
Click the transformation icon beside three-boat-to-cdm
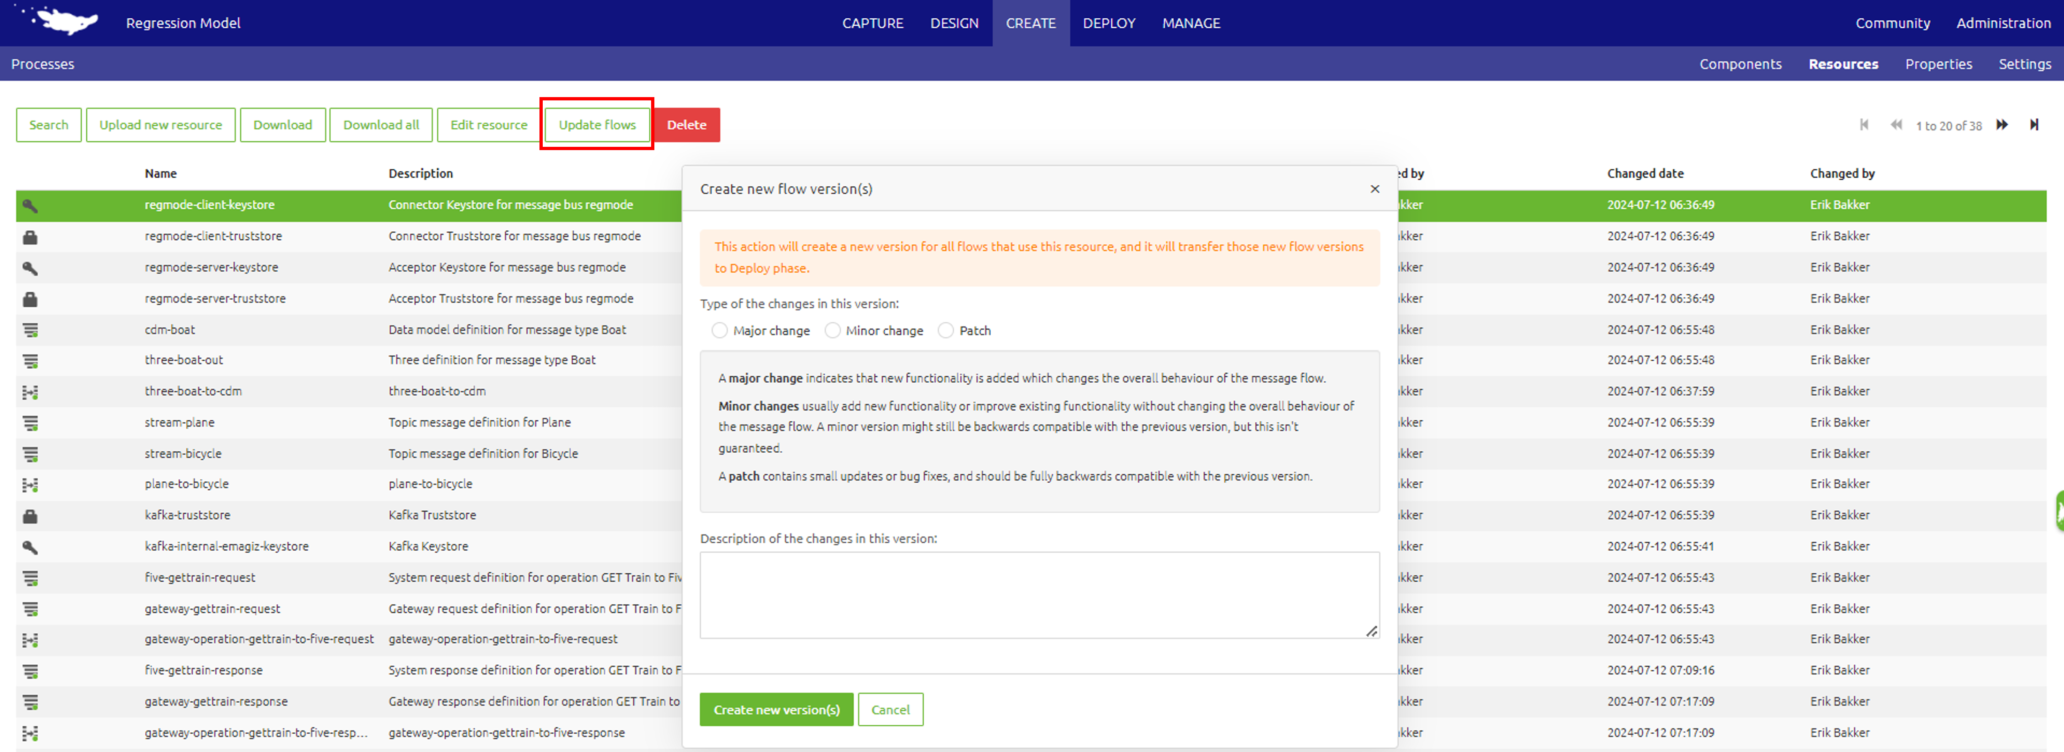[30, 392]
